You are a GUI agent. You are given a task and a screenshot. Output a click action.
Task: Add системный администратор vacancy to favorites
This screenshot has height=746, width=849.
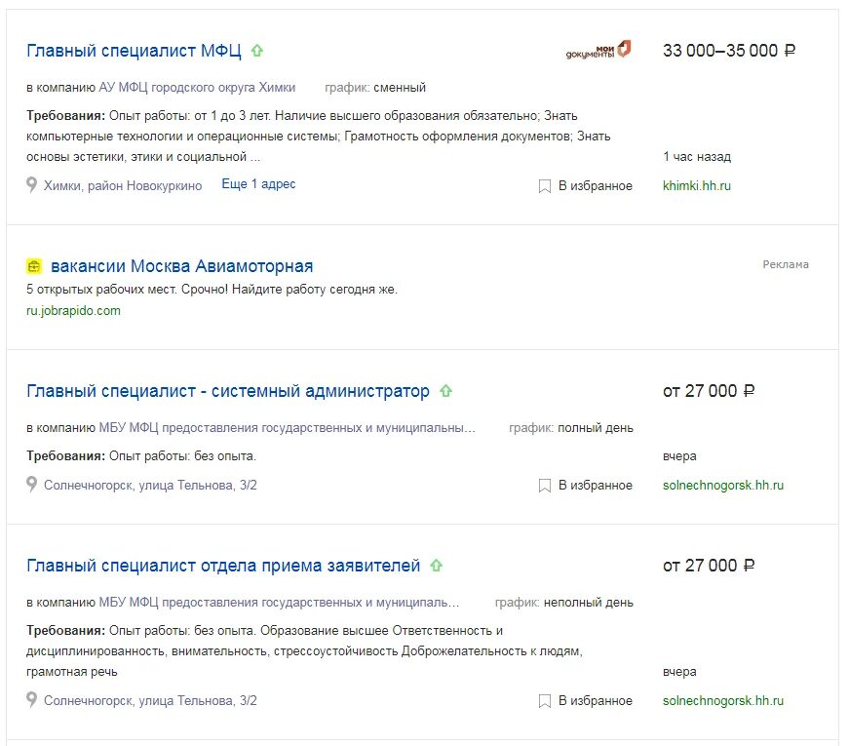[x=586, y=486]
